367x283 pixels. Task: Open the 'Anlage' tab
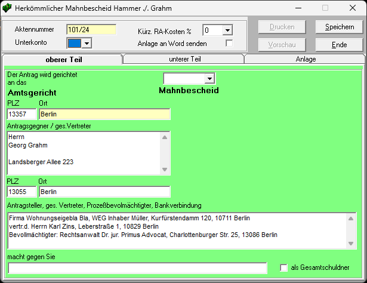click(305, 59)
